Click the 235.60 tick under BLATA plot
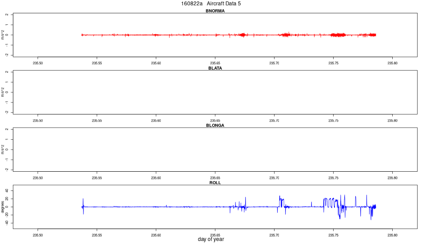This screenshot has height=244, width=422. click(156, 121)
